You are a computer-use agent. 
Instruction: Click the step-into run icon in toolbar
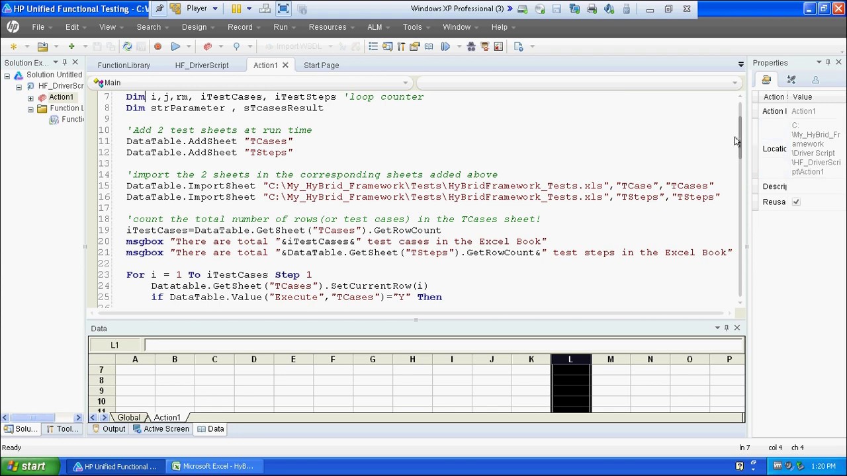click(445, 46)
